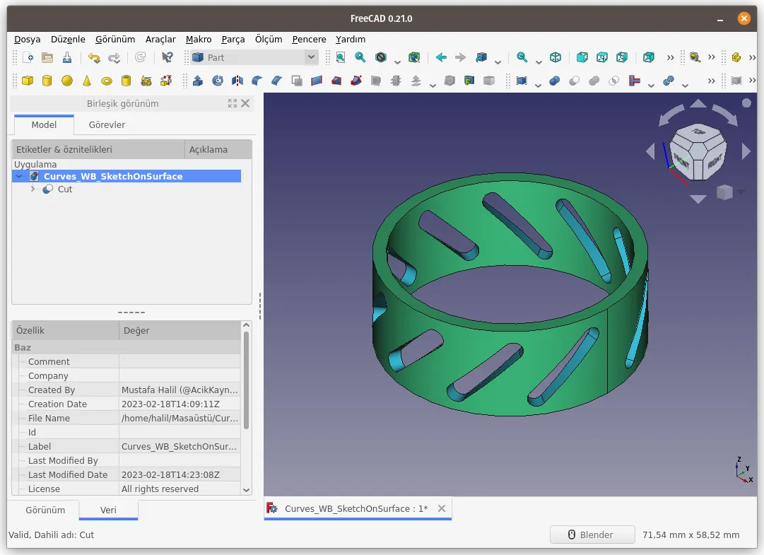Create a new document with the toolbar icon
The width and height of the screenshot is (764, 555).
coord(28,57)
